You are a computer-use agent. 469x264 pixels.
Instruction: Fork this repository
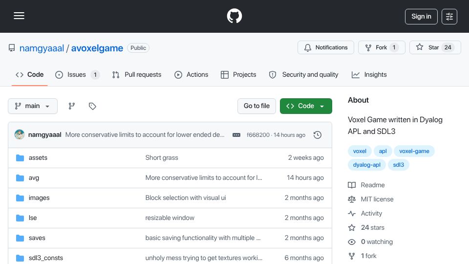382,47
